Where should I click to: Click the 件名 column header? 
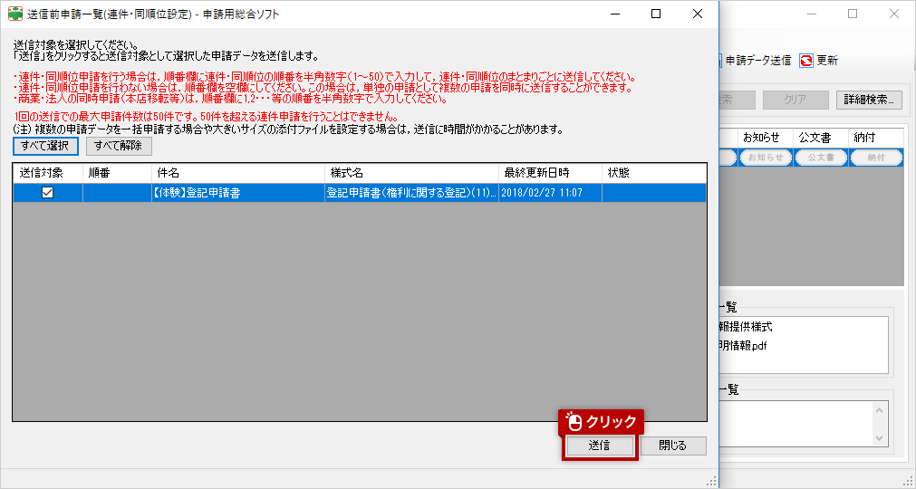(x=237, y=173)
